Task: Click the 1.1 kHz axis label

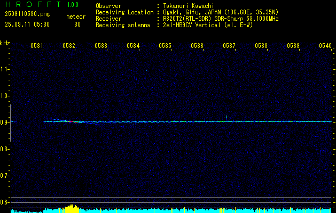Action: (4, 69)
